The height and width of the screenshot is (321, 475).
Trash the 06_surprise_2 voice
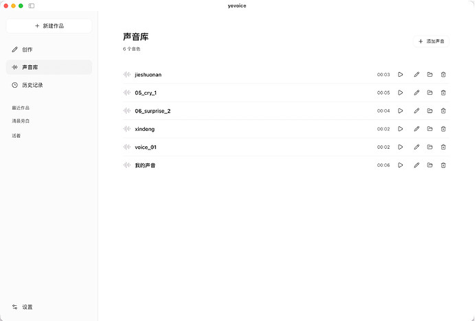[443, 110]
